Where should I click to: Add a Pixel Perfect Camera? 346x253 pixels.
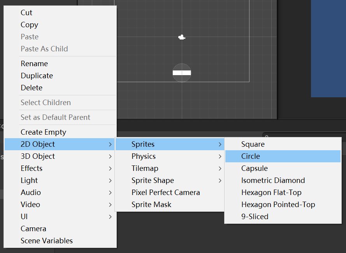point(165,193)
